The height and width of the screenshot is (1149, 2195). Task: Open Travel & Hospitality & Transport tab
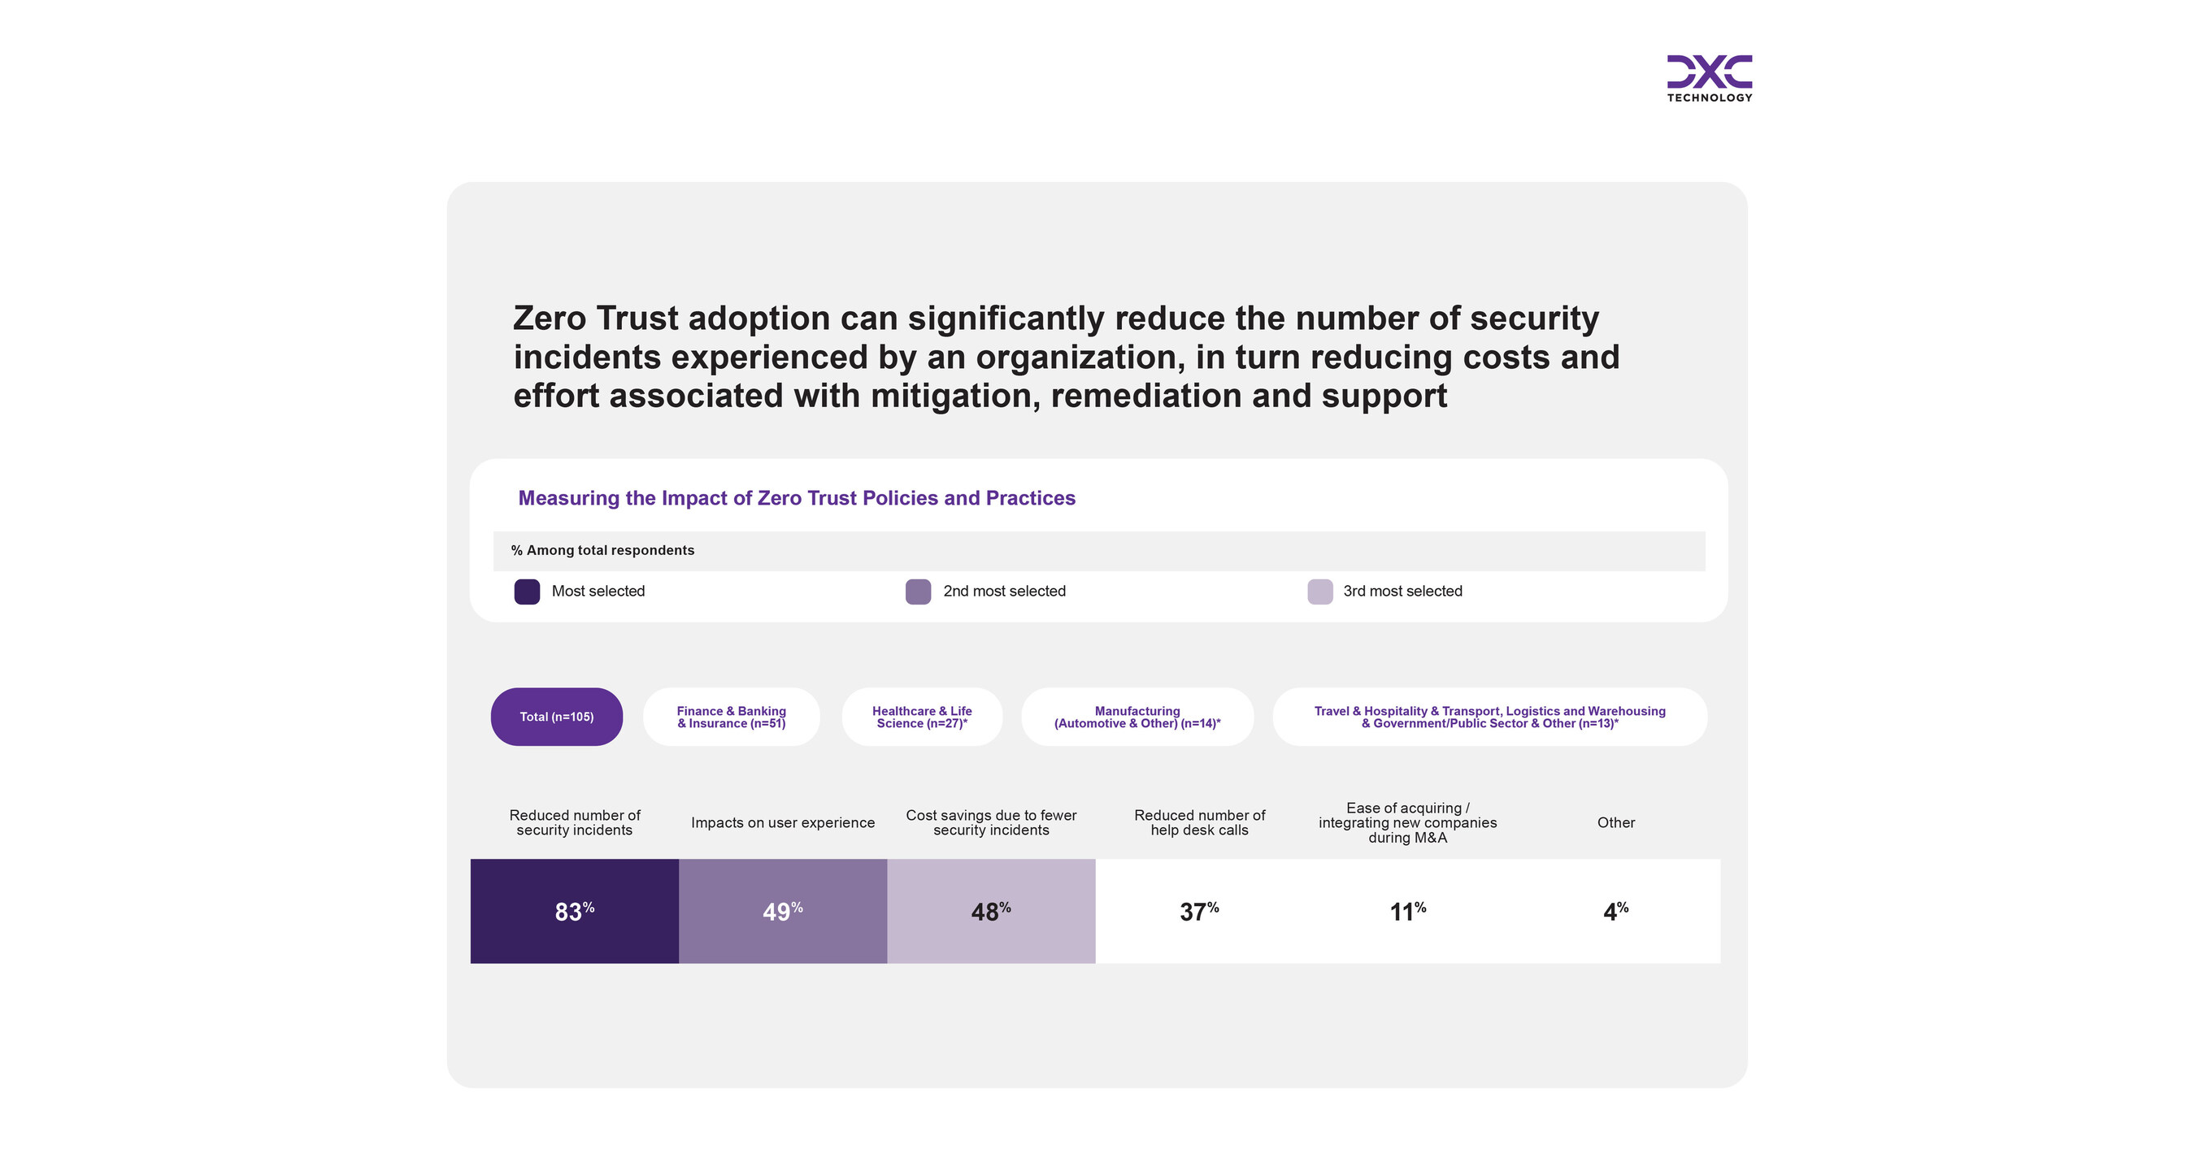(1489, 717)
